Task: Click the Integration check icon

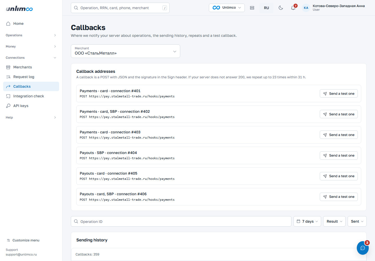Action: (x=8, y=96)
